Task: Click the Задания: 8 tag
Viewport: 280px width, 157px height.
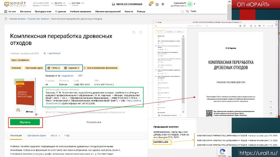Action: (x=72, y=68)
